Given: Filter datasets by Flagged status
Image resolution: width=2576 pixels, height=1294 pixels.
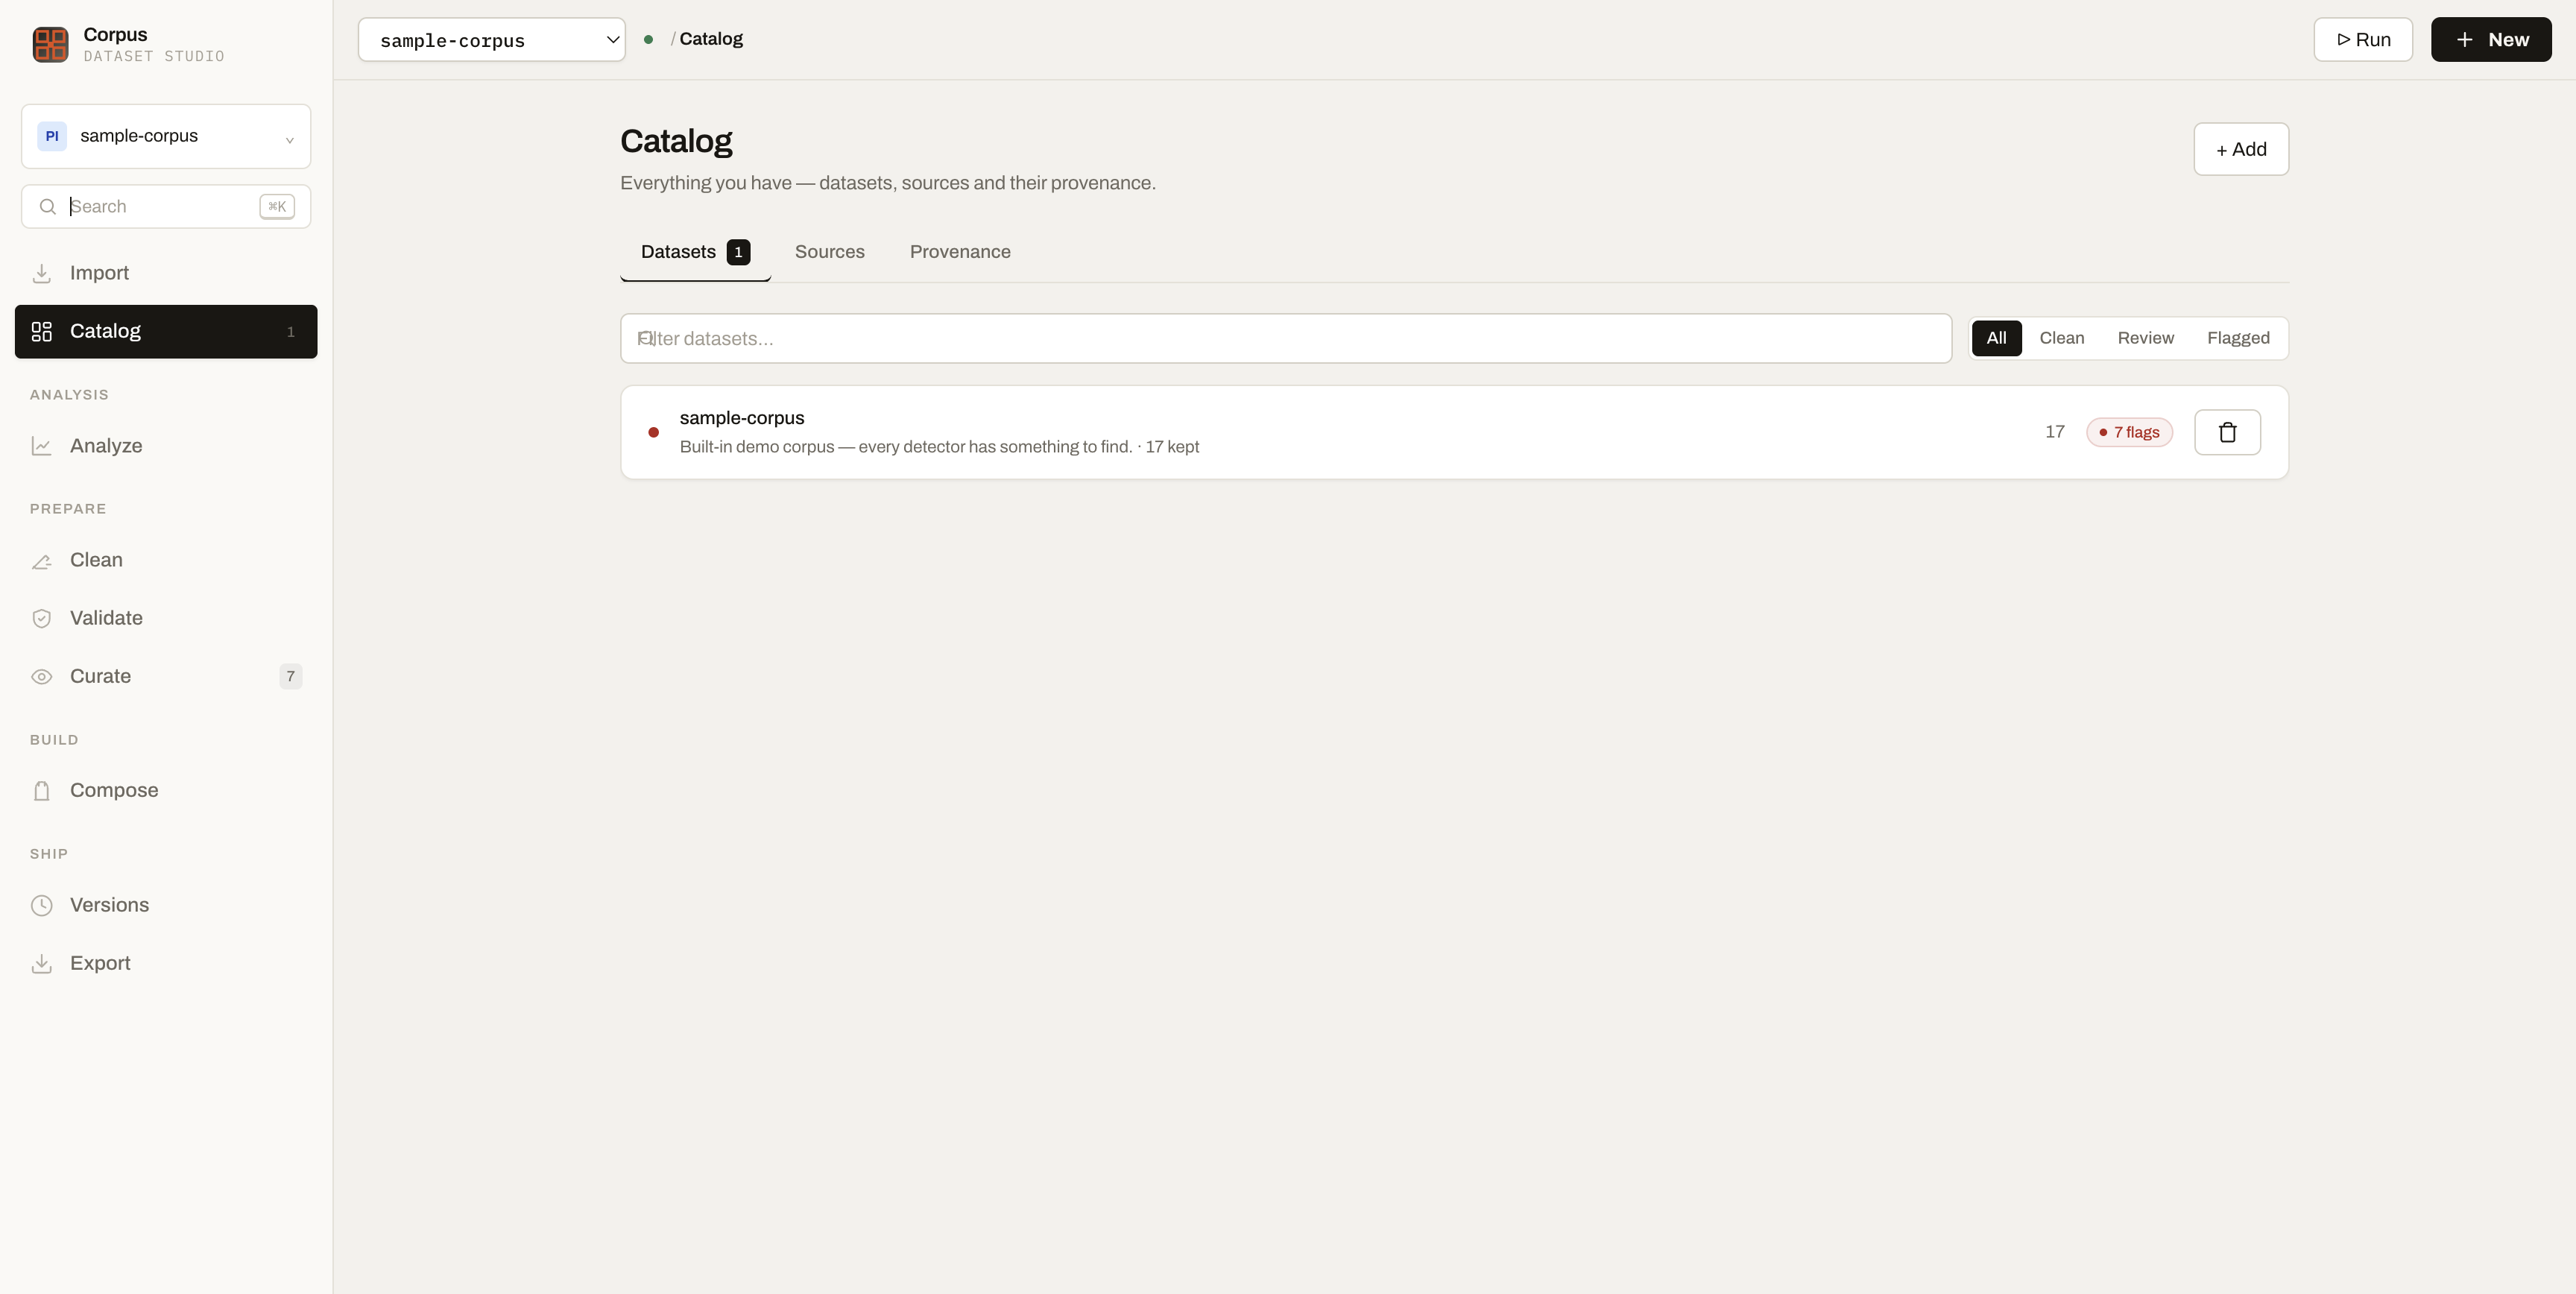Looking at the screenshot, I should point(2238,338).
